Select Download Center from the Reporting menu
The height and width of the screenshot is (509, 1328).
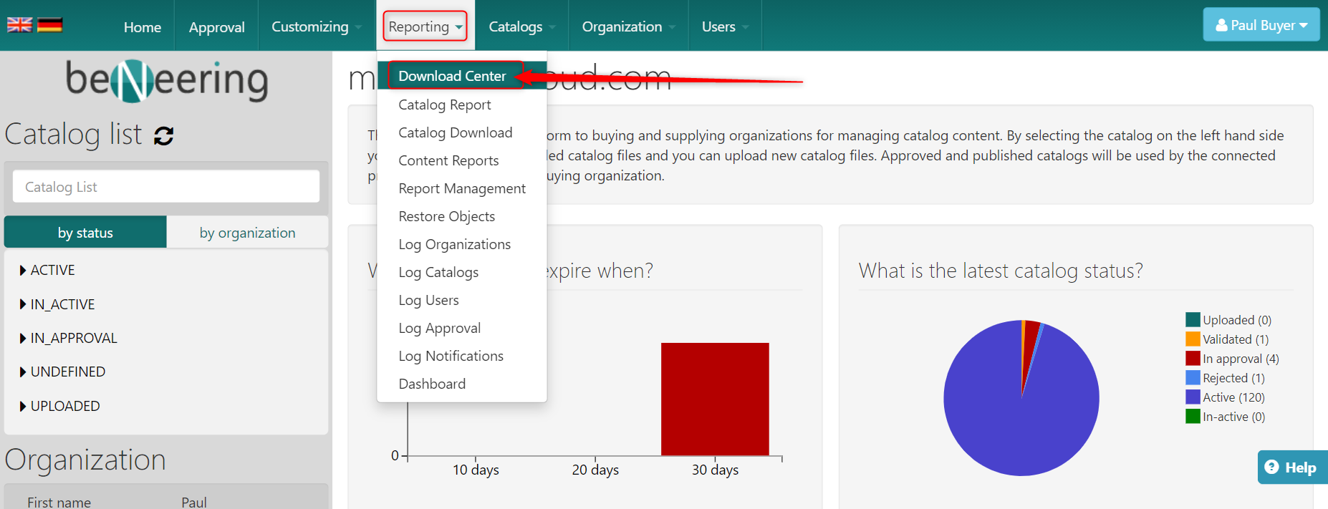[452, 76]
